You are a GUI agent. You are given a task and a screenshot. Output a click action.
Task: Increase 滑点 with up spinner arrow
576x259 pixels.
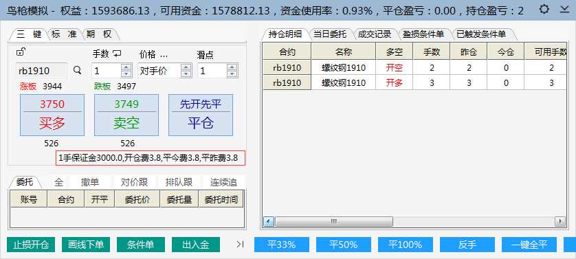tap(232, 67)
